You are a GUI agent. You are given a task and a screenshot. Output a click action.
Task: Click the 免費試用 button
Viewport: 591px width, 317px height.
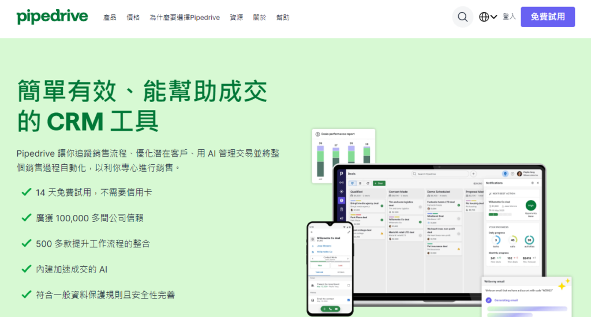tap(548, 17)
